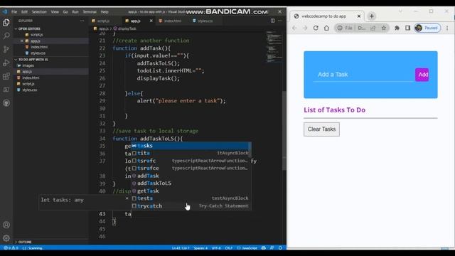Click the purple Add button
The width and height of the screenshot is (455, 256).
tap(422, 75)
